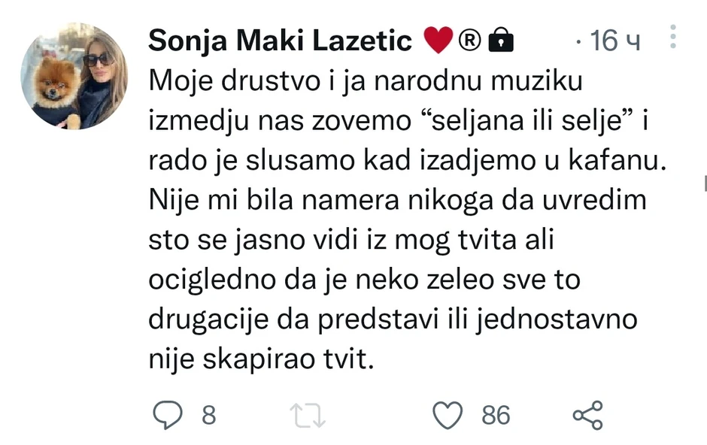Click the lock icon next to the username

click(x=501, y=39)
